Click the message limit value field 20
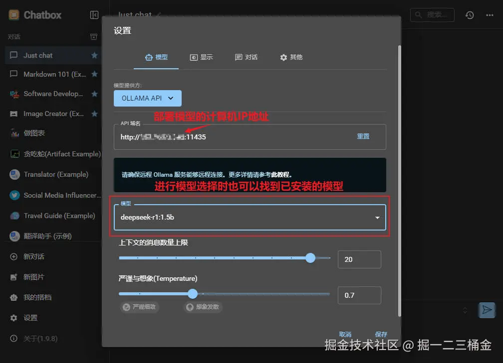 [x=359, y=259]
